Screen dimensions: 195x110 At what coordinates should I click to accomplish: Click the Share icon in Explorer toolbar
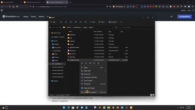point(80,22)
